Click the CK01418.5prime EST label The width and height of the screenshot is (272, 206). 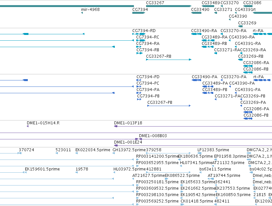click(197, 201)
